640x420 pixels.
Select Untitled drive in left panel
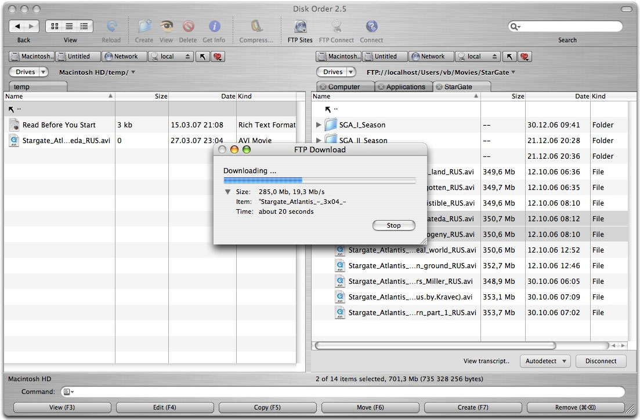[x=78, y=57]
